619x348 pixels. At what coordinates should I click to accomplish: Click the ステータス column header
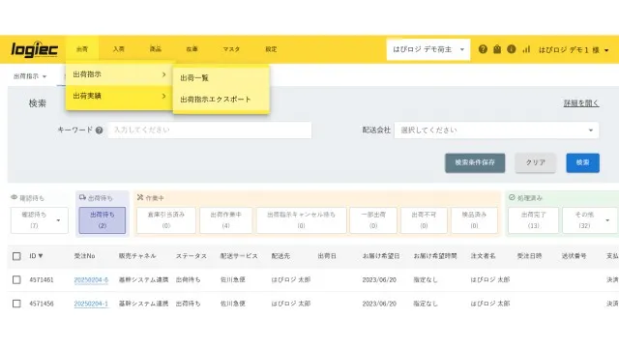tap(192, 256)
